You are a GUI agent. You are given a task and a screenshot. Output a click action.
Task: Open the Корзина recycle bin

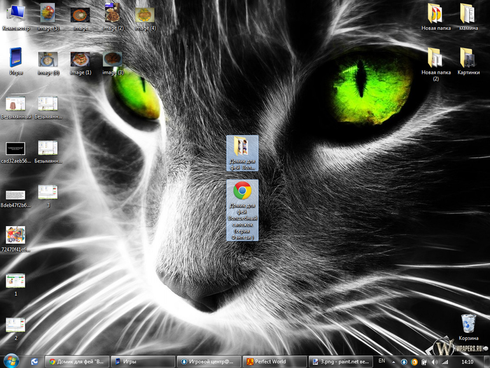point(468,327)
